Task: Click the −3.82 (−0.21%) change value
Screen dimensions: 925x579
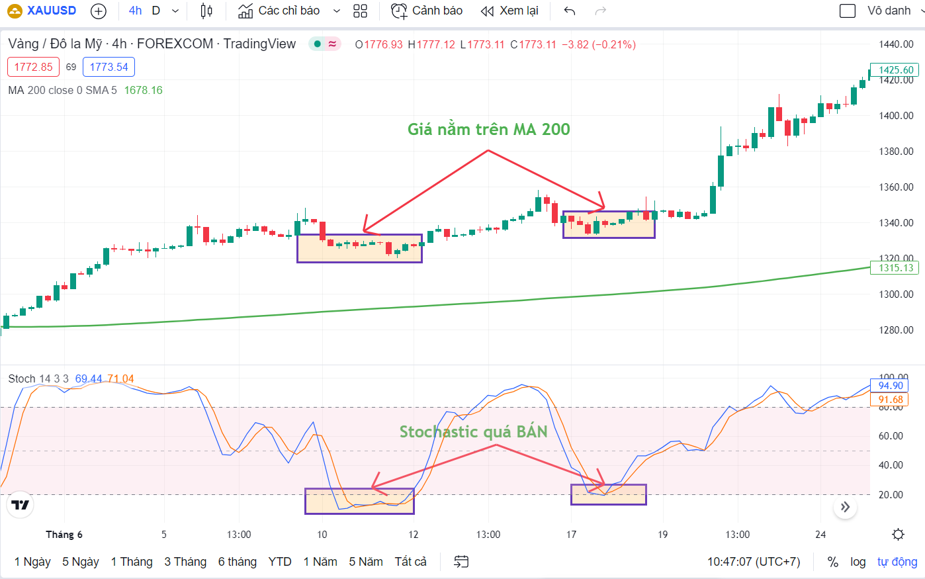Action: [x=598, y=44]
